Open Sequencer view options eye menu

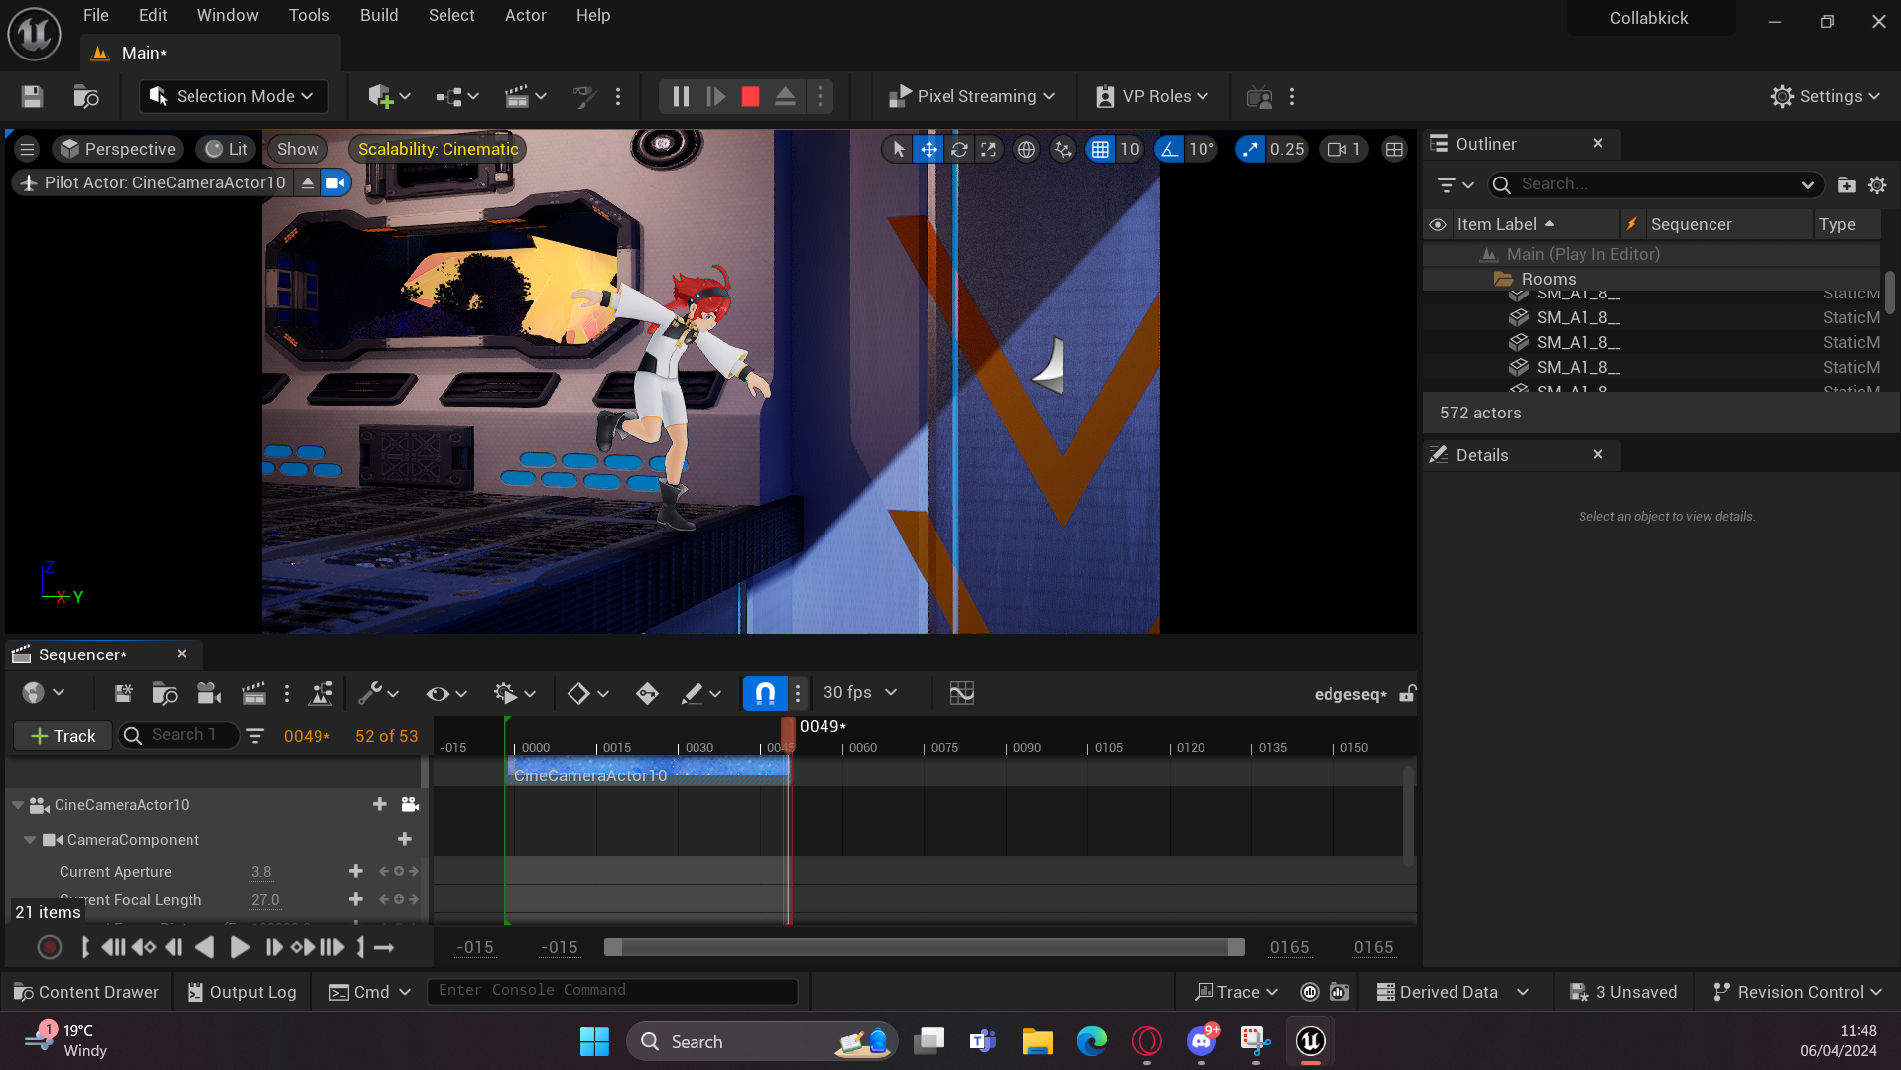[445, 693]
